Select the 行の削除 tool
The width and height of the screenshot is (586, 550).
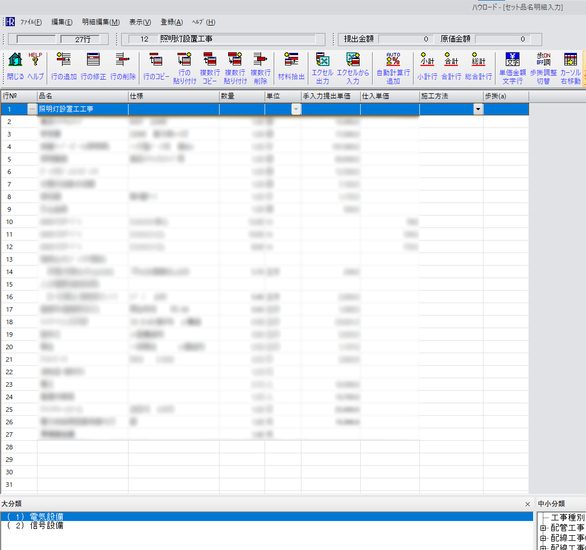click(123, 60)
